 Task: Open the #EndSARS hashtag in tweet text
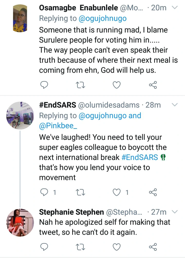140,157
